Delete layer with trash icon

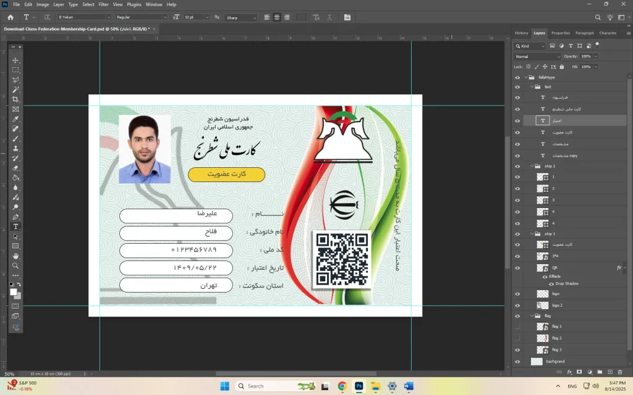coord(620,372)
